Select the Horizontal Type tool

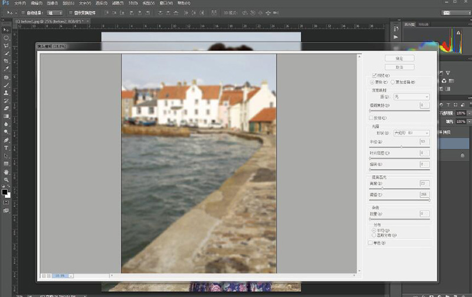6,148
